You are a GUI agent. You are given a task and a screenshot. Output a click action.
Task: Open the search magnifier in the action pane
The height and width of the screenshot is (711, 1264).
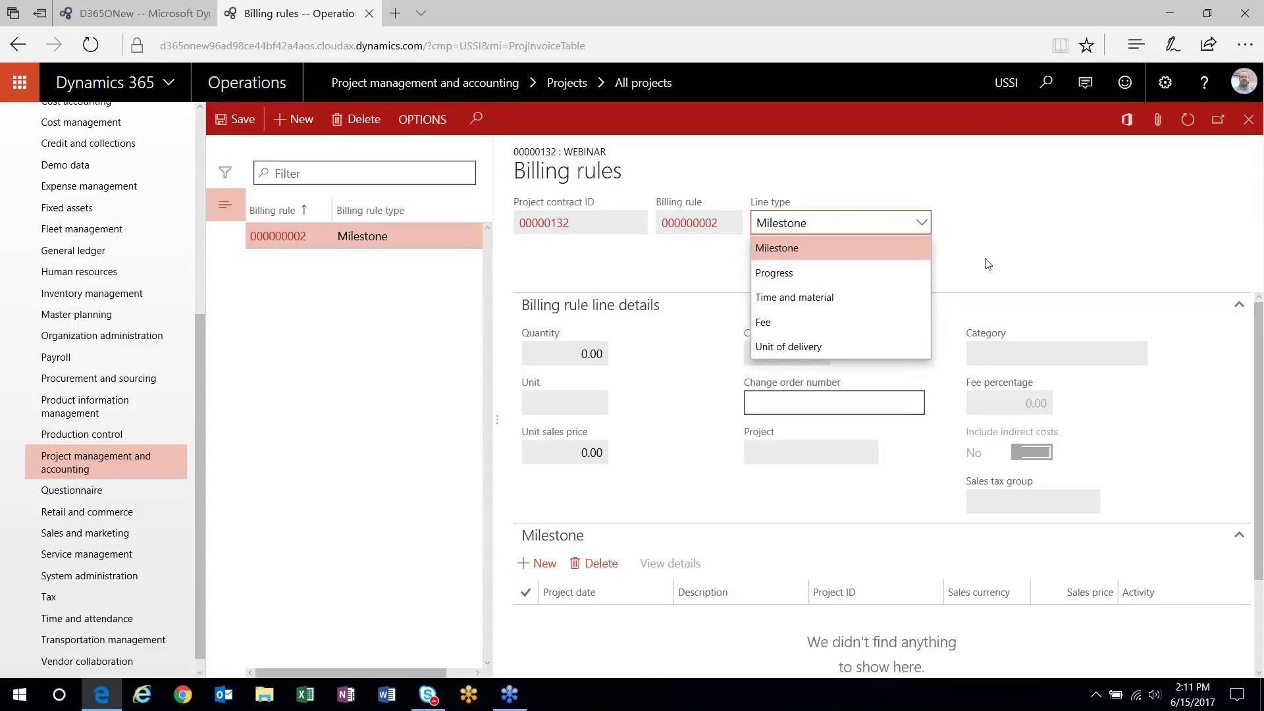click(x=476, y=118)
